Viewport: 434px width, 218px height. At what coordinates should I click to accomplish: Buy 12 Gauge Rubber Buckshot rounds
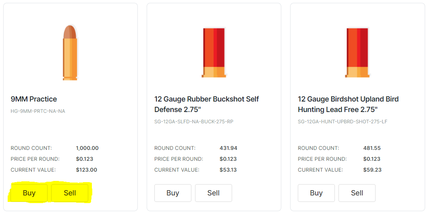[x=172, y=193]
